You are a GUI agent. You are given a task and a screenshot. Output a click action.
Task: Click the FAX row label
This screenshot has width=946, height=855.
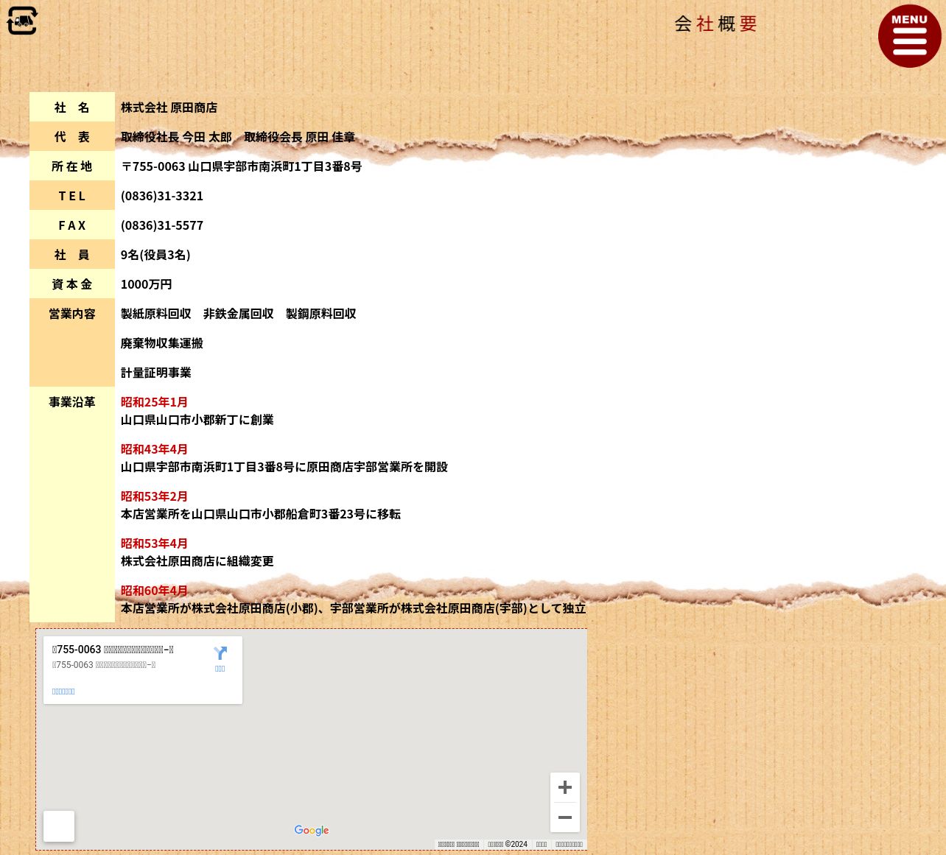click(x=72, y=225)
